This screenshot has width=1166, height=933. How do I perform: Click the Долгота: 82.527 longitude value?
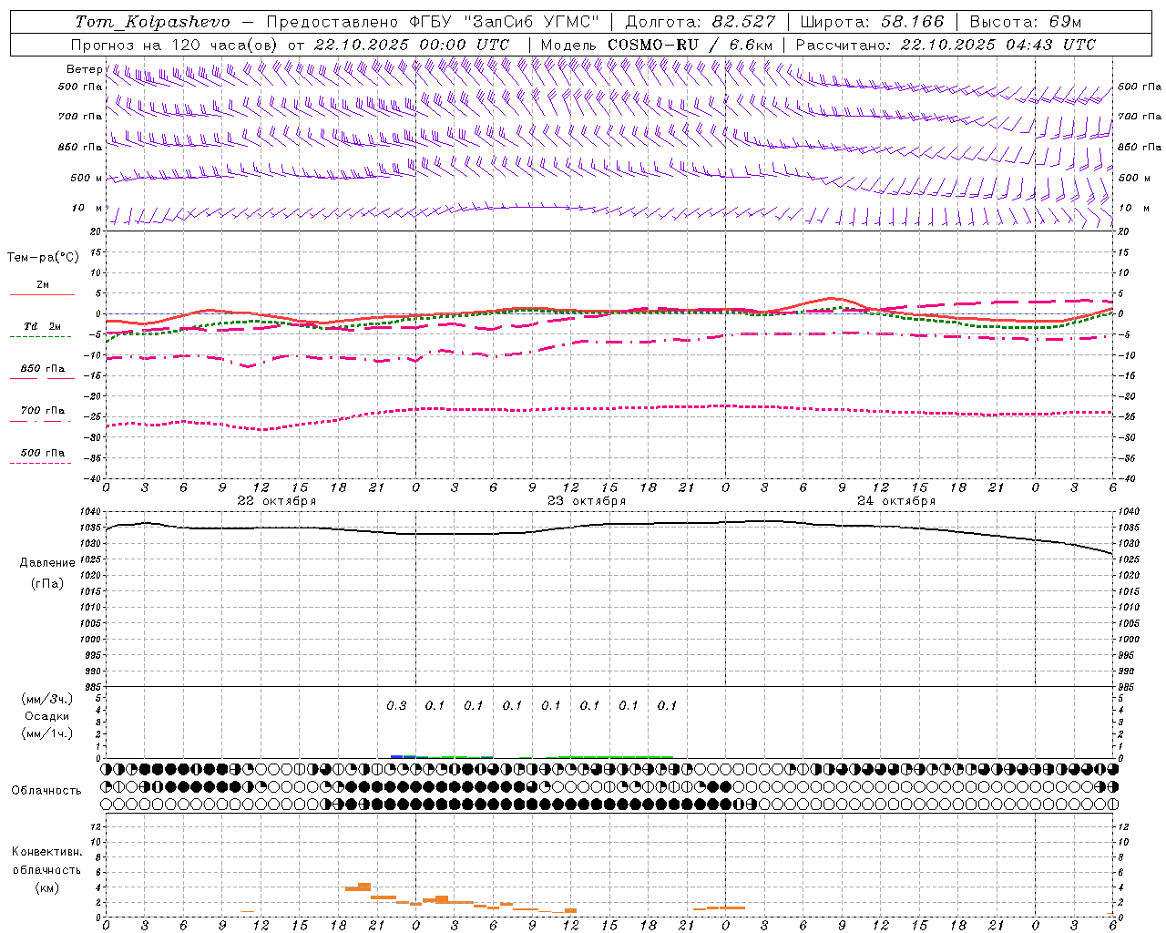[x=701, y=22]
